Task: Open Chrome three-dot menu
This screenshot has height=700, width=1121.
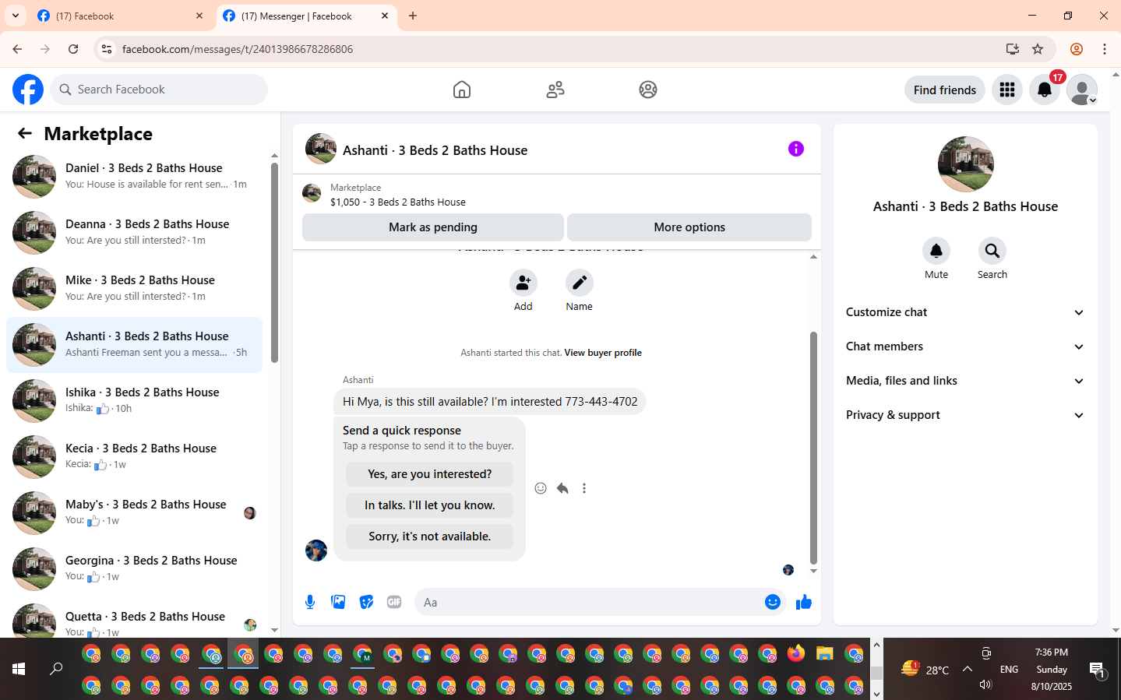Action: (1105, 49)
